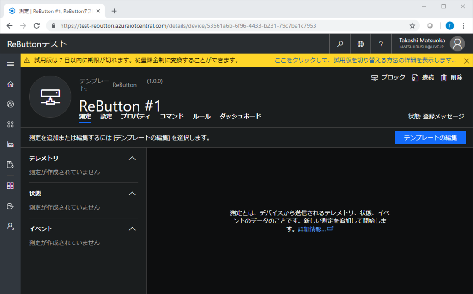Dismiss the trial expiration banner

[466, 60]
